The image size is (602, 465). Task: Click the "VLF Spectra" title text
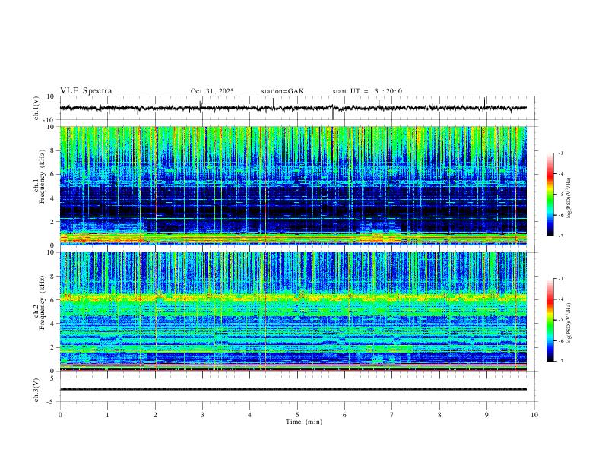(86, 91)
